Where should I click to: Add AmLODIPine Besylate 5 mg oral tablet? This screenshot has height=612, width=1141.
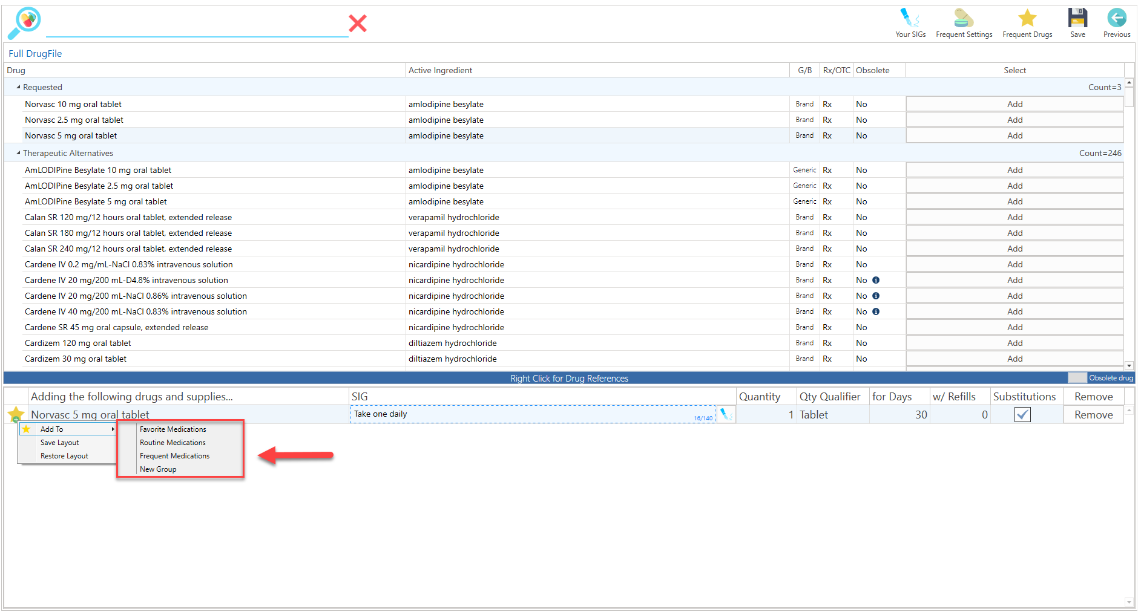[x=1014, y=201]
